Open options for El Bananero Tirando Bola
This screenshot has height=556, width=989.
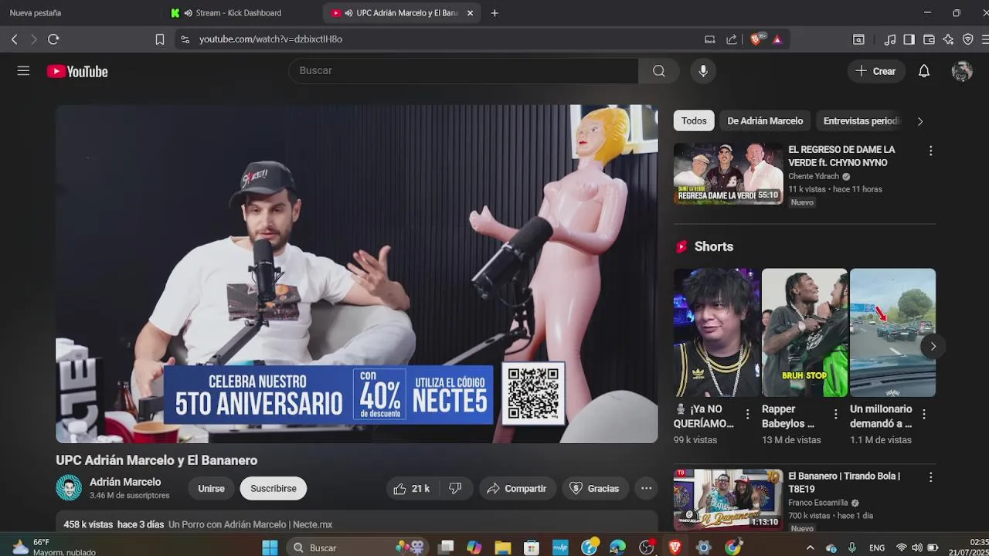(x=930, y=477)
